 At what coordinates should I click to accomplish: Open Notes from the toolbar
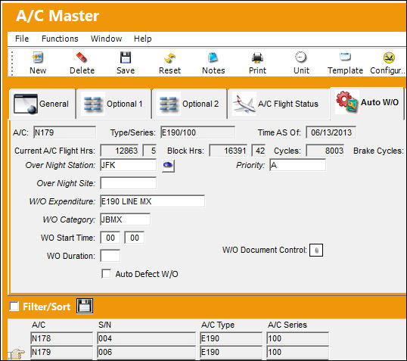click(213, 58)
